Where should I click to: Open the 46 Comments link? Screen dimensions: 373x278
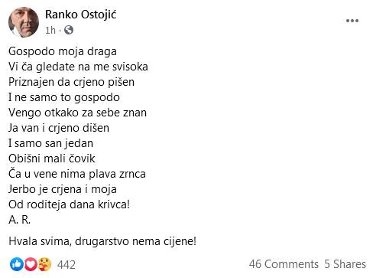click(284, 264)
